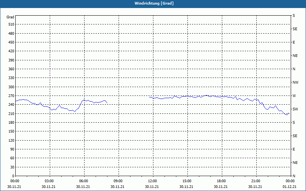
Task: Select the 120 degree axis value
Action: [x=11, y=140]
